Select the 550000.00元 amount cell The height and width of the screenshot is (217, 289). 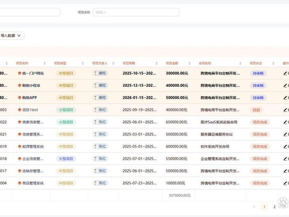[x=176, y=159]
